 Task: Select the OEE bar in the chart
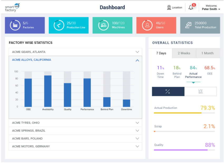[28, 92]
